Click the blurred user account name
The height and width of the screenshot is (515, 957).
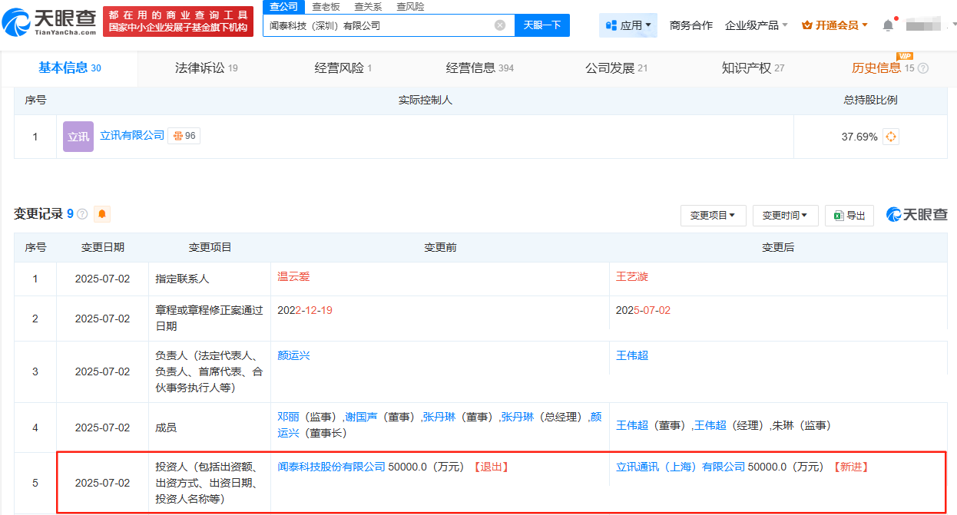point(925,25)
